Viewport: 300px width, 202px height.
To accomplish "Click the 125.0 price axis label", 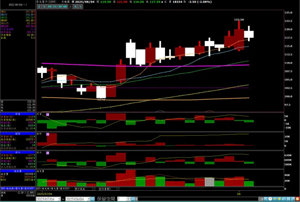I will tap(288, 13).
